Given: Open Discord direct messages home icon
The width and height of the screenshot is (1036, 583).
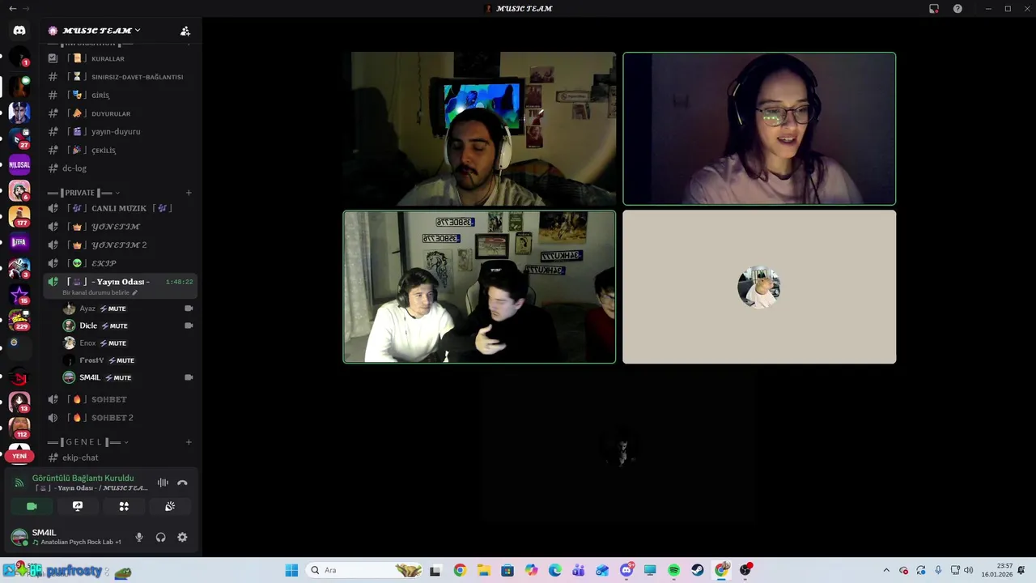Looking at the screenshot, I should (x=19, y=30).
